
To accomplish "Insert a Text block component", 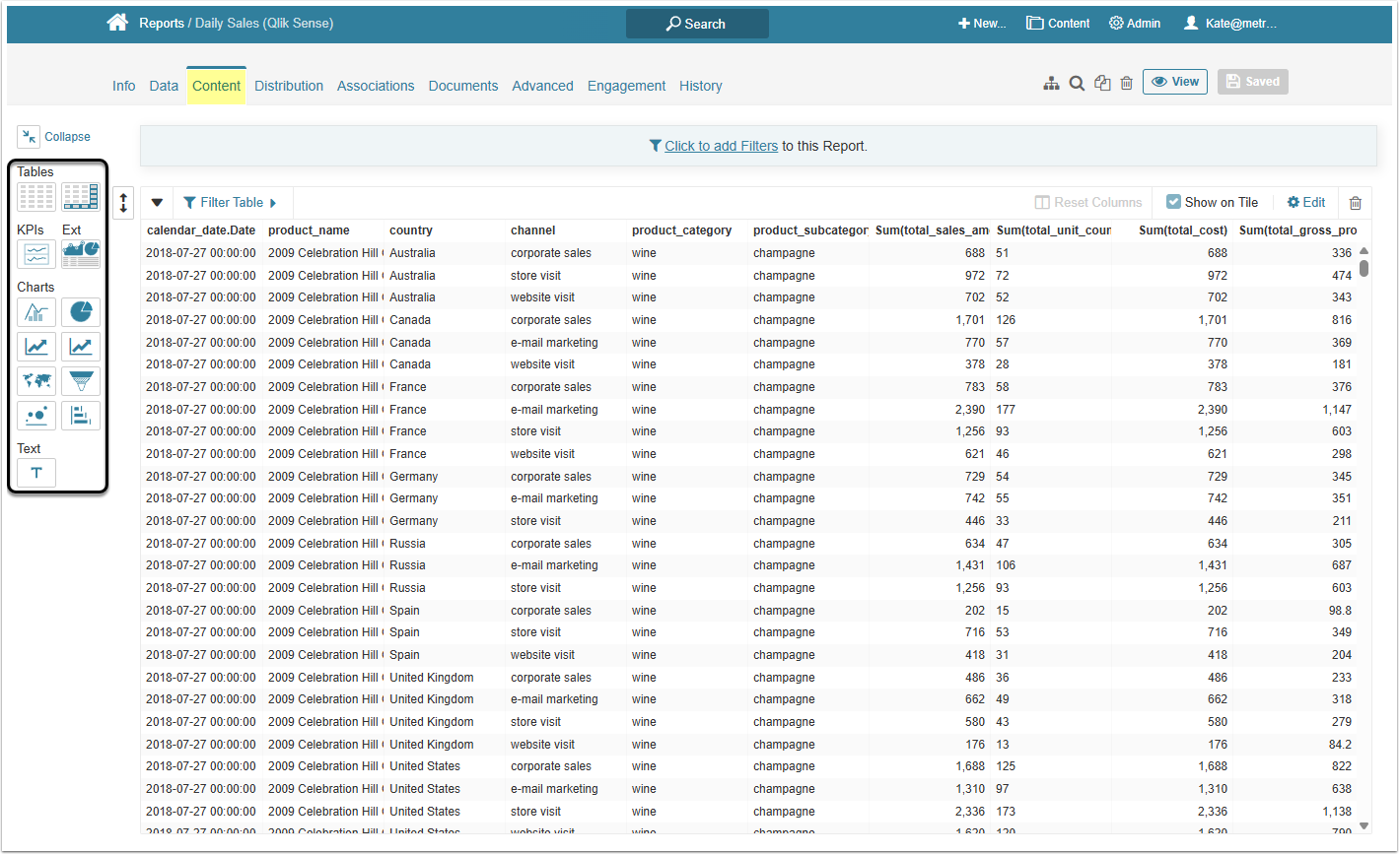I will coord(36,473).
